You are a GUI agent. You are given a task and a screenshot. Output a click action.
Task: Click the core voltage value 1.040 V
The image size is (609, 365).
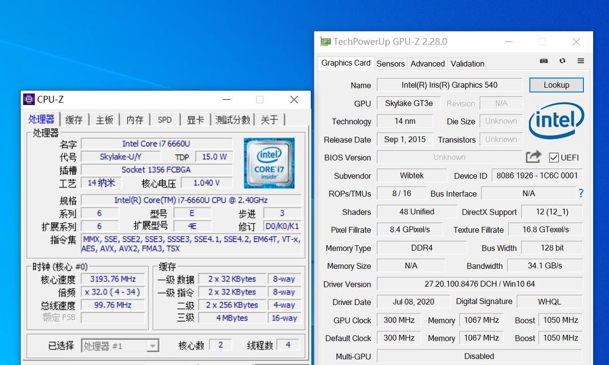pyautogui.click(x=206, y=182)
